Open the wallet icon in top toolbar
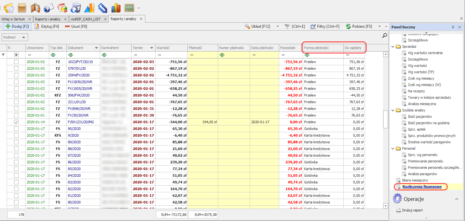465x221 pixels. (35, 7)
